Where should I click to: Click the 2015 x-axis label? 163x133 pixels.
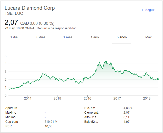pos(57,98)
